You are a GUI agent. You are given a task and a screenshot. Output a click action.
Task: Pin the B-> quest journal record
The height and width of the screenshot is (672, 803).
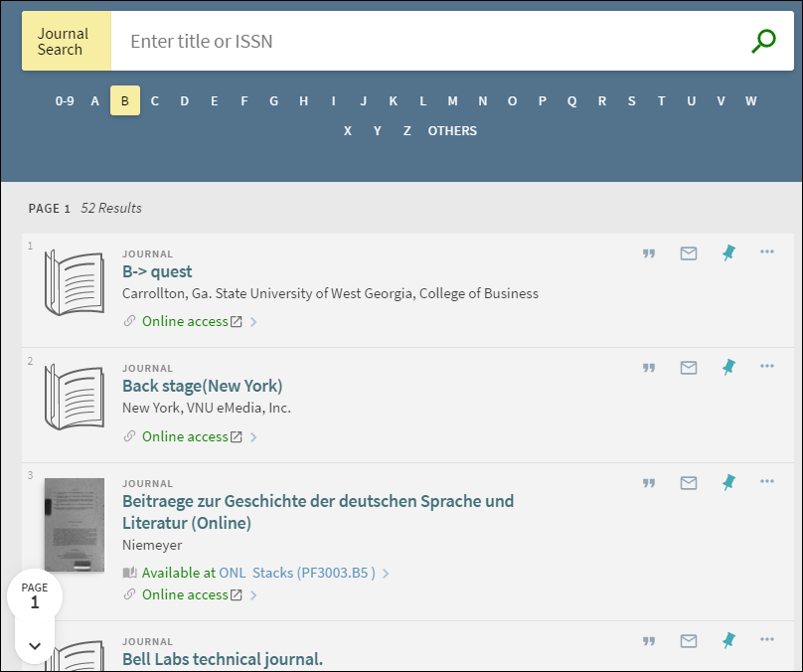(728, 253)
